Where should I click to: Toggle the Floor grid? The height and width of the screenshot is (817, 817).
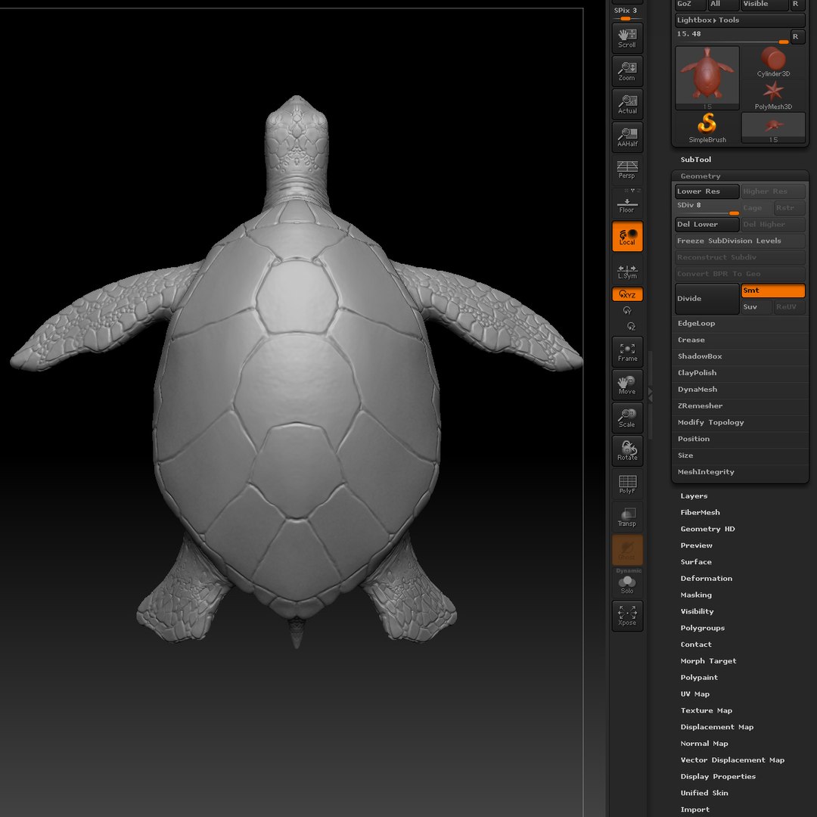tap(627, 205)
